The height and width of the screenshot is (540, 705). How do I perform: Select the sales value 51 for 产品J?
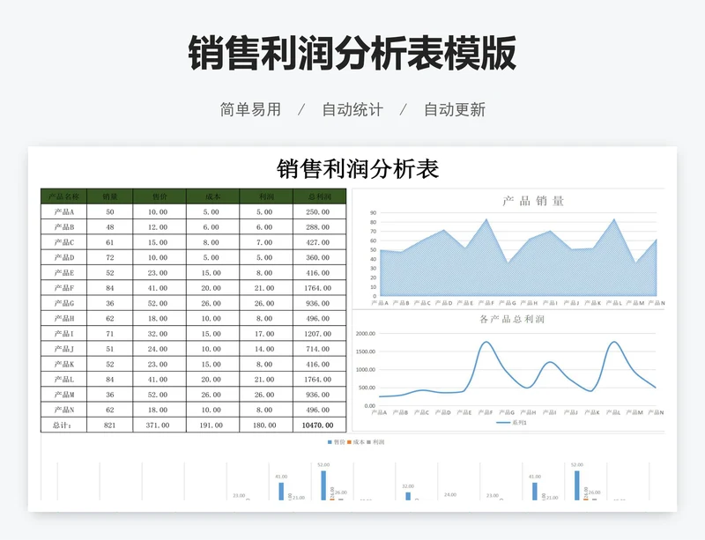coord(109,349)
